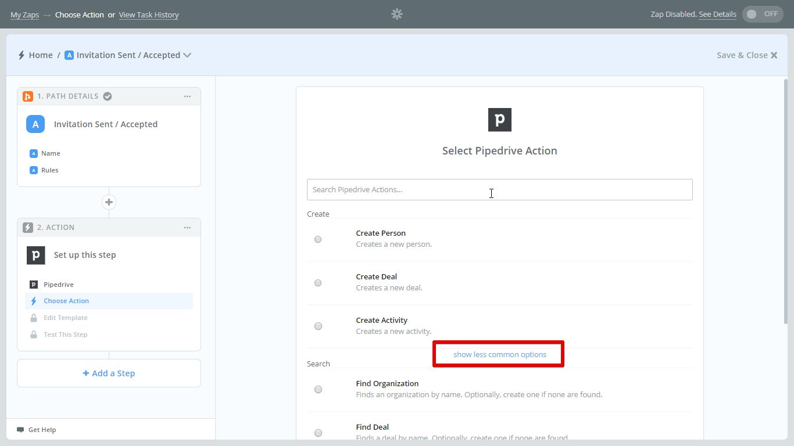The height and width of the screenshot is (446, 794).
Task: Click the lock icon beside Test This Step
Action: point(34,334)
